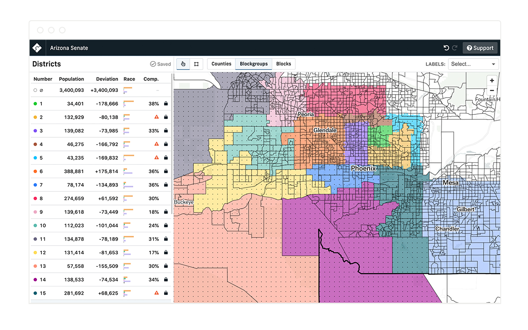
Task: Zoom in on the map
Action: click(491, 81)
